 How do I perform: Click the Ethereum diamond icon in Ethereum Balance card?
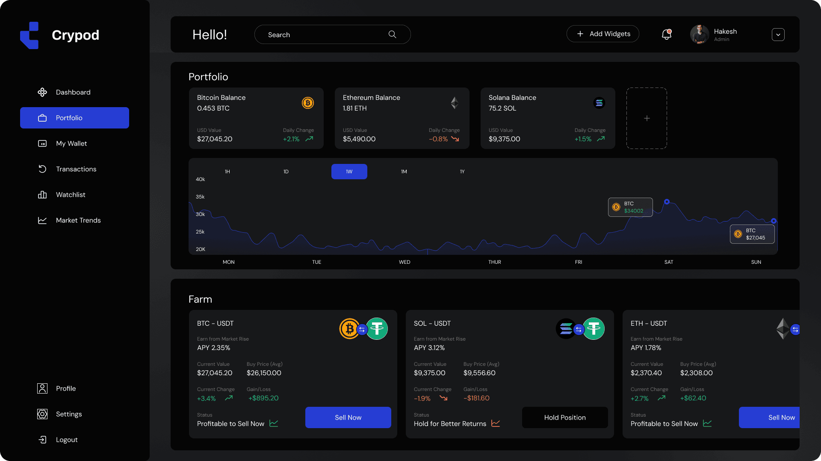pos(454,103)
